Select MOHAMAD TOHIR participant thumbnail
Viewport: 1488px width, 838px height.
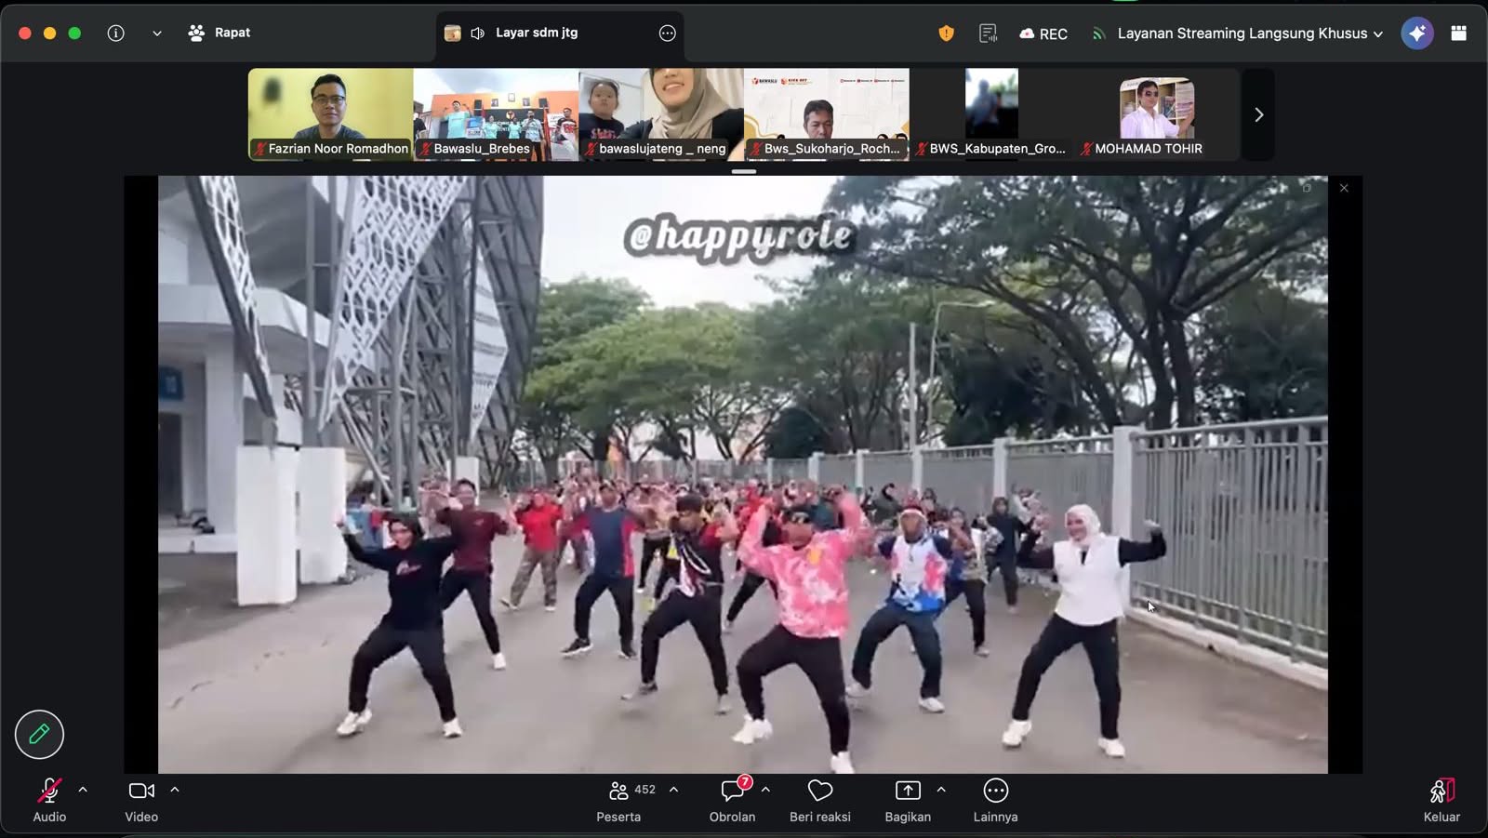[x=1157, y=113]
